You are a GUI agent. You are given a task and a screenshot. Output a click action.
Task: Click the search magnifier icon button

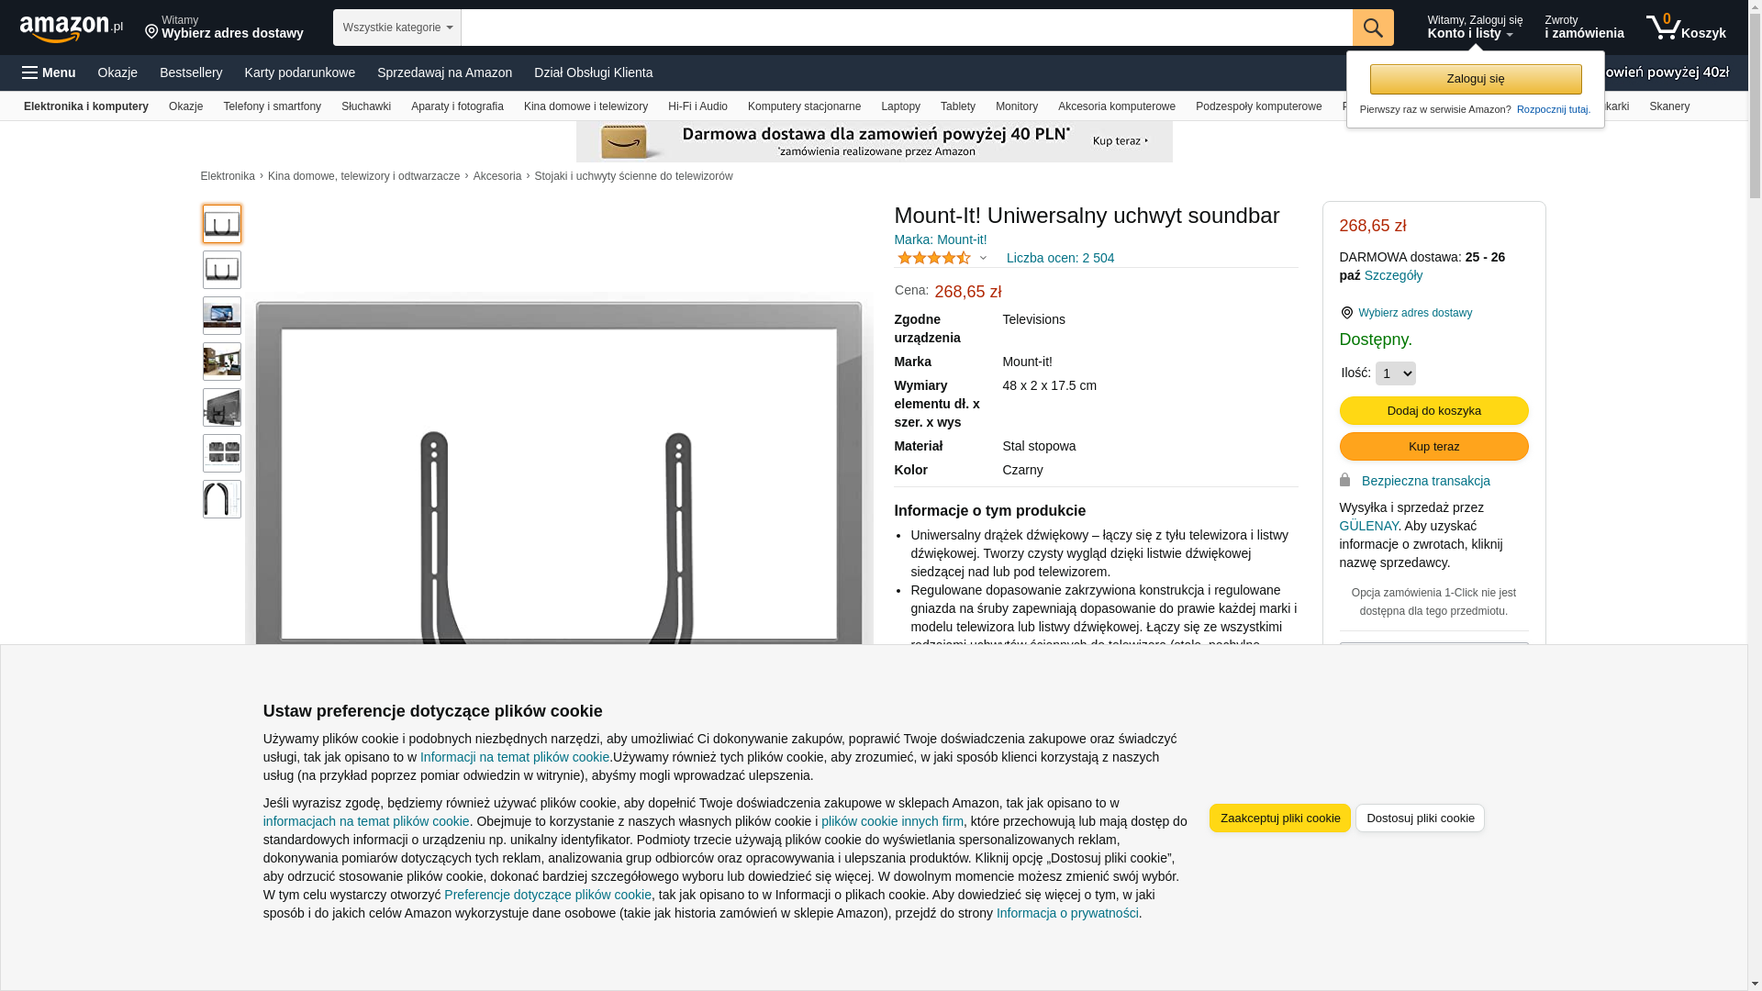point(1372,28)
